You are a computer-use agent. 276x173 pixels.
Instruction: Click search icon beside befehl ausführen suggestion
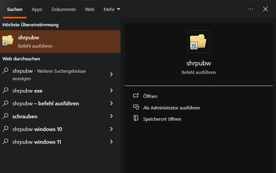pyautogui.click(x=5, y=103)
